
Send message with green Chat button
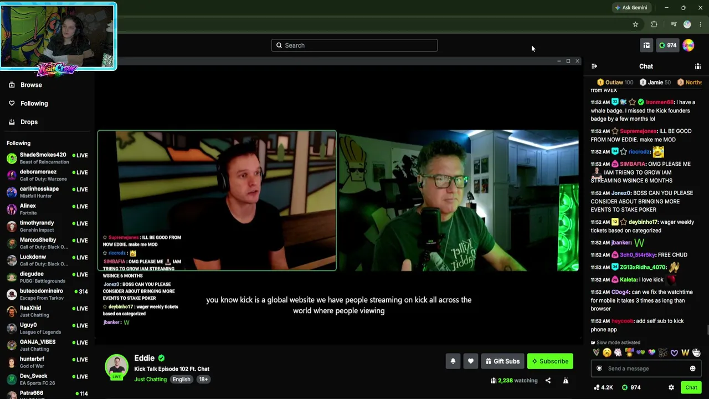pyautogui.click(x=691, y=387)
